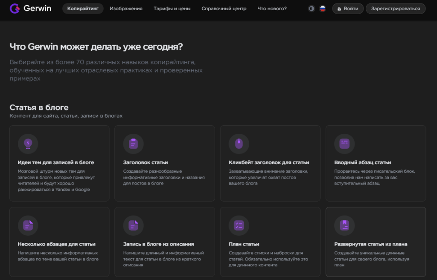
Task: Click the checklist icon above План статьи
Action: pyautogui.click(x=239, y=225)
